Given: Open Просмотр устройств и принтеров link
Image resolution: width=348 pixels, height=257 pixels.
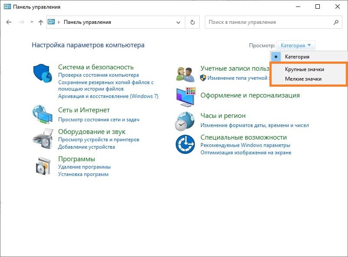Looking at the screenshot, I should coord(98,140).
